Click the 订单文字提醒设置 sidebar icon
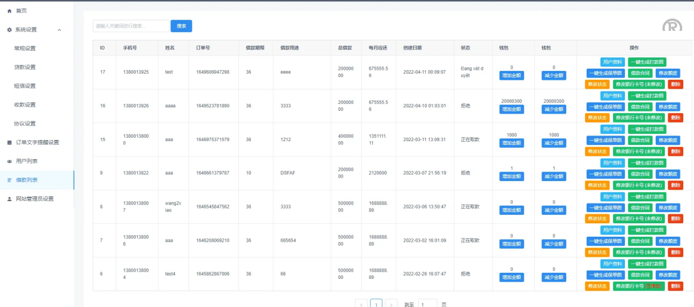The width and height of the screenshot is (694, 307). pos(9,142)
